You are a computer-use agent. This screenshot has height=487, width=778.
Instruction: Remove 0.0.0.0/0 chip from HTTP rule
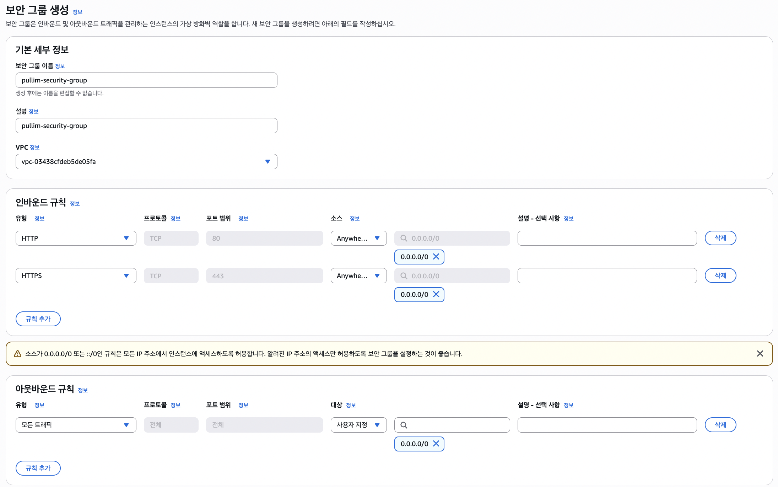pos(436,257)
